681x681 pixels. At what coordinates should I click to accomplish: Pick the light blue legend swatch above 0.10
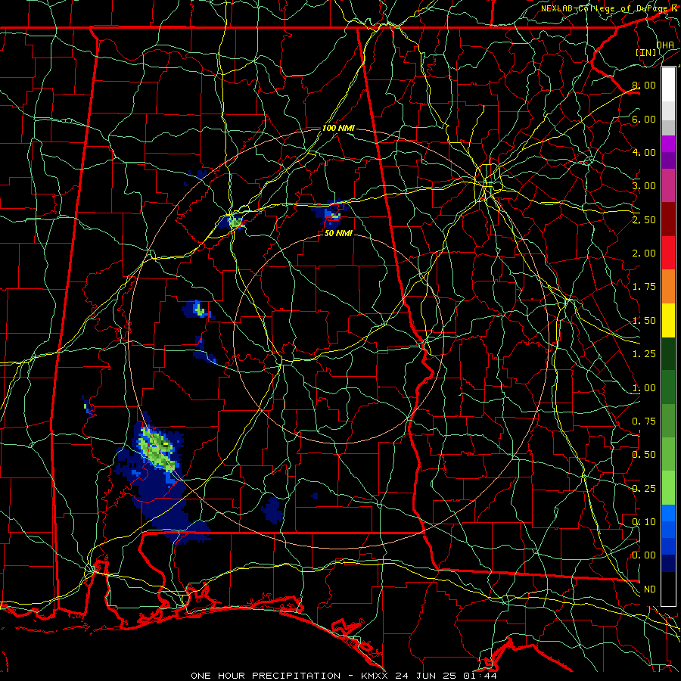[x=668, y=513]
